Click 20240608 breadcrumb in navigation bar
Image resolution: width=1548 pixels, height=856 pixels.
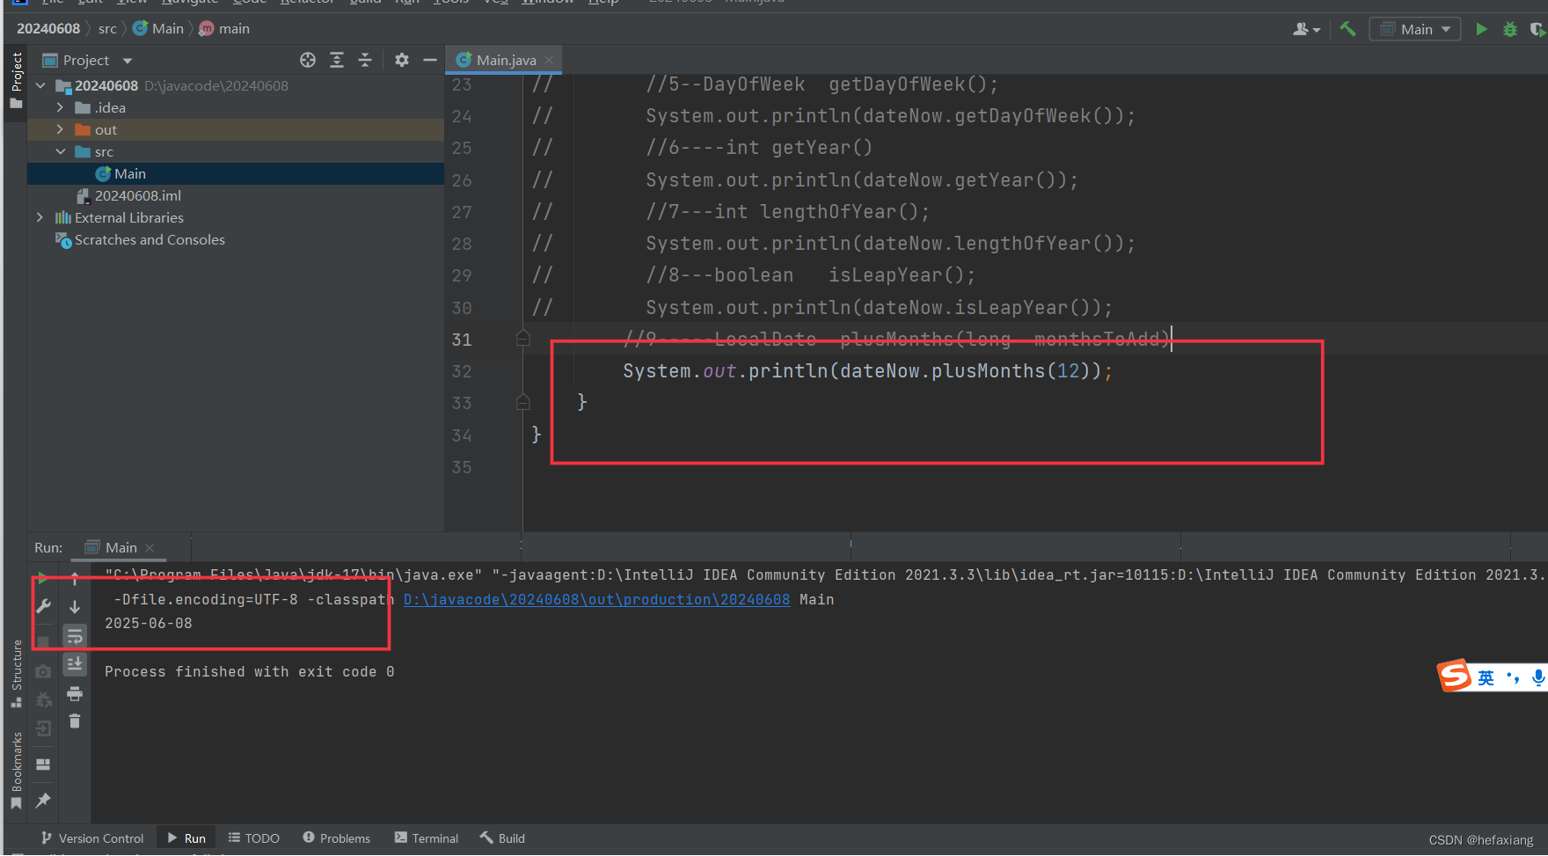pyautogui.click(x=48, y=28)
